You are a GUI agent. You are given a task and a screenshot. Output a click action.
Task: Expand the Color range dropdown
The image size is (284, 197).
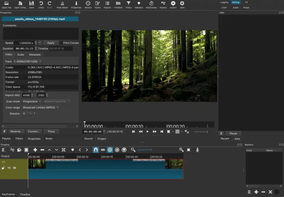coord(41,108)
